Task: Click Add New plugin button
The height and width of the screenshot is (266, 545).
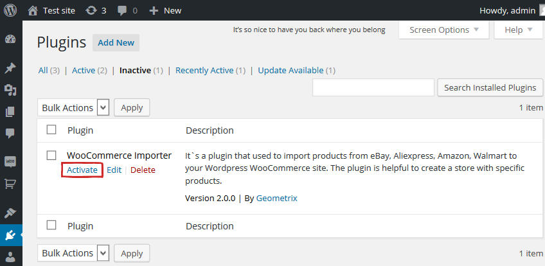Action: [x=116, y=42]
